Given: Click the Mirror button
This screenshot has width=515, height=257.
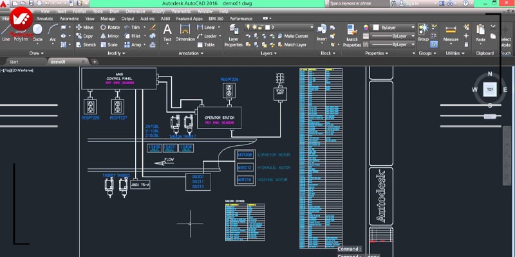Looking at the screenshot, I should coord(109,36).
